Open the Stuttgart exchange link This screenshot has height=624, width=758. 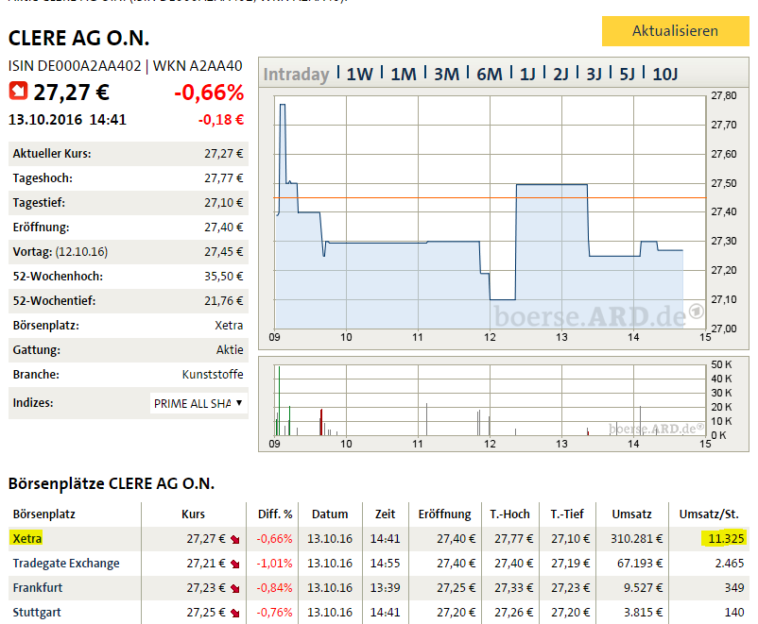click(37, 613)
